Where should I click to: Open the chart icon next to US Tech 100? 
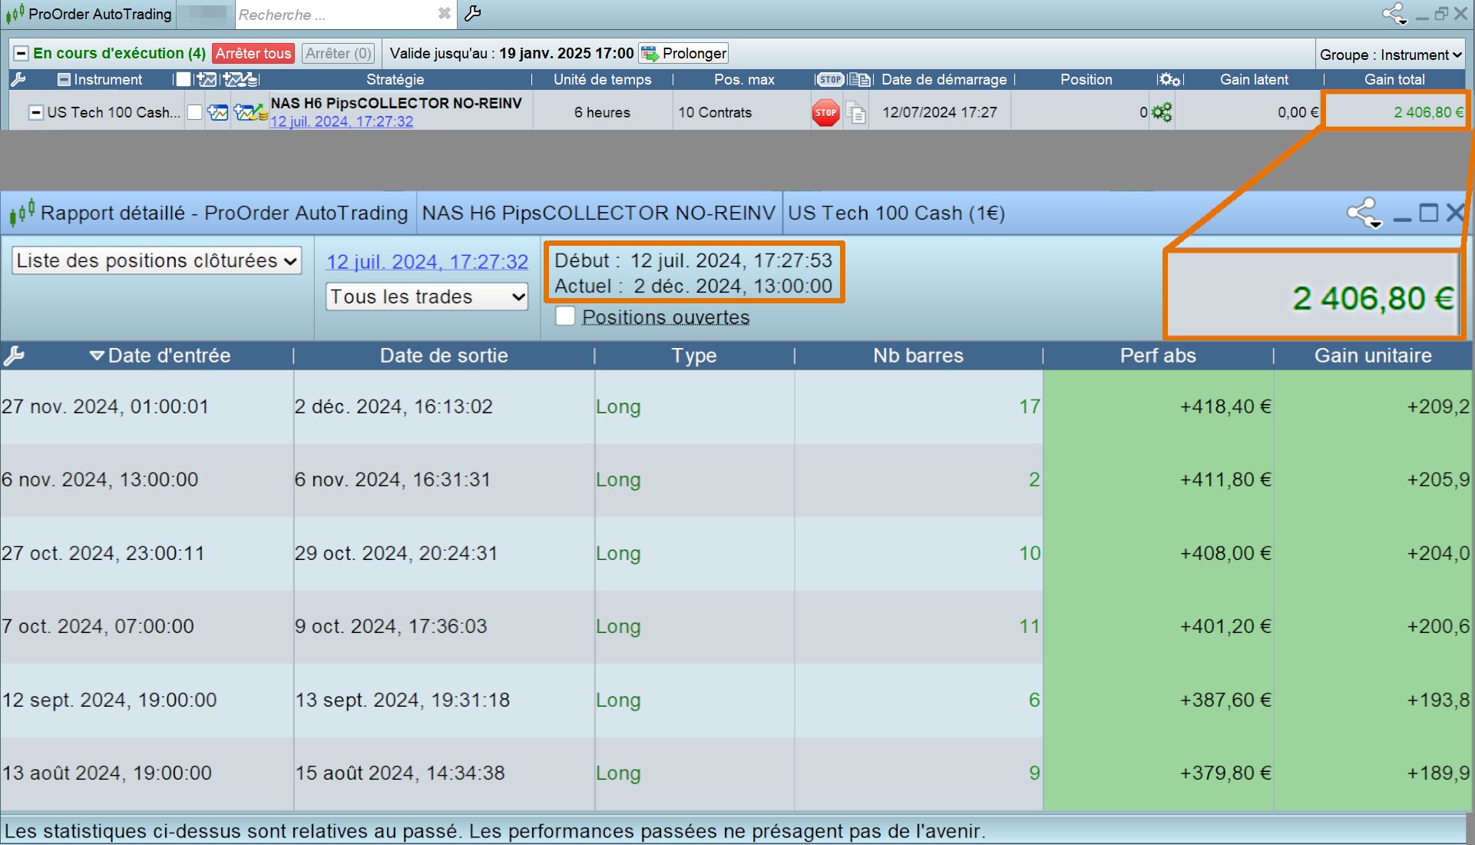click(218, 113)
